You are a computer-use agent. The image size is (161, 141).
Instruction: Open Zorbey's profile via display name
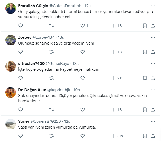[24, 37]
